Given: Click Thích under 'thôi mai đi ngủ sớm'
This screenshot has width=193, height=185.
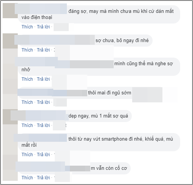Looking at the screenshot, I should tap(27, 102).
